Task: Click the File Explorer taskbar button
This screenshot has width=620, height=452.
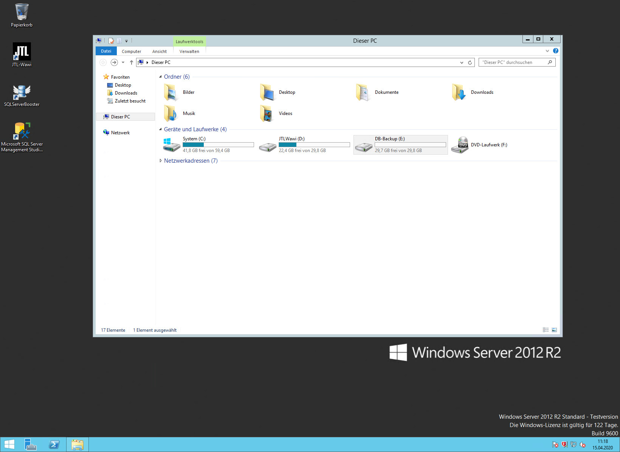Action: coord(77,445)
